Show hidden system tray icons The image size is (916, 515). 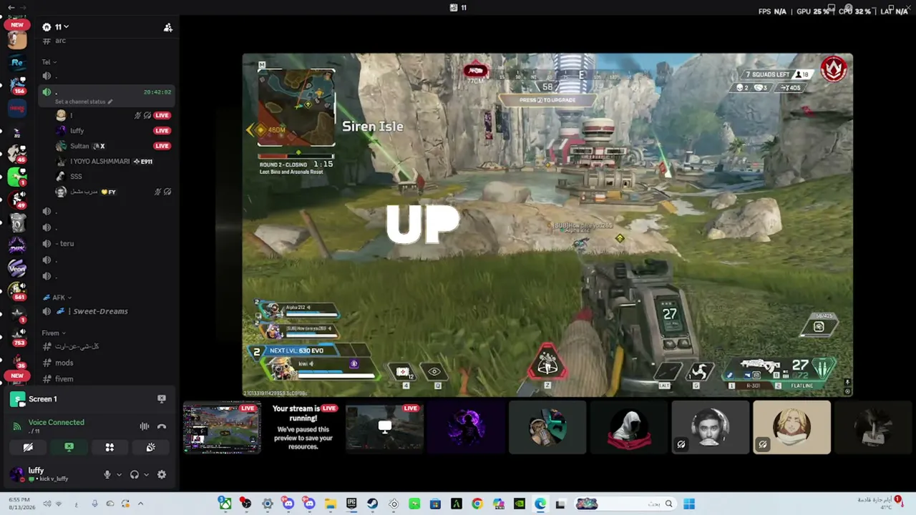pyautogui.click(x=140, y=504)
